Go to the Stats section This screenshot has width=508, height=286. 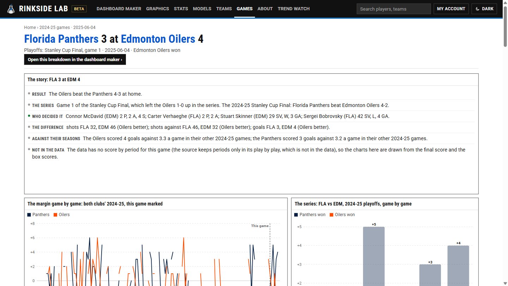[181, 9]
